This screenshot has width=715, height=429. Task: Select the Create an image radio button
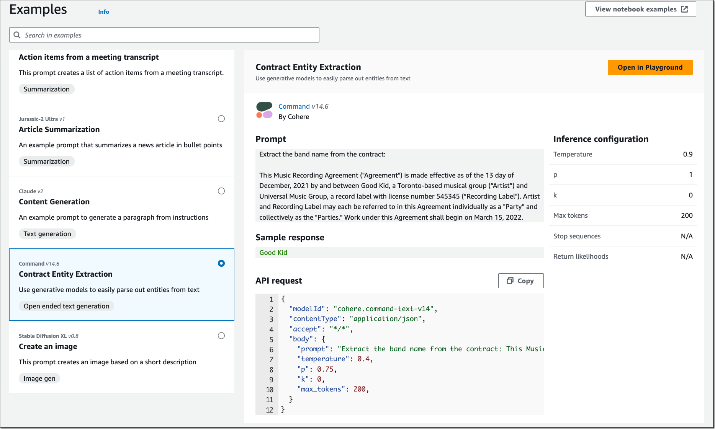coord(221,336)
